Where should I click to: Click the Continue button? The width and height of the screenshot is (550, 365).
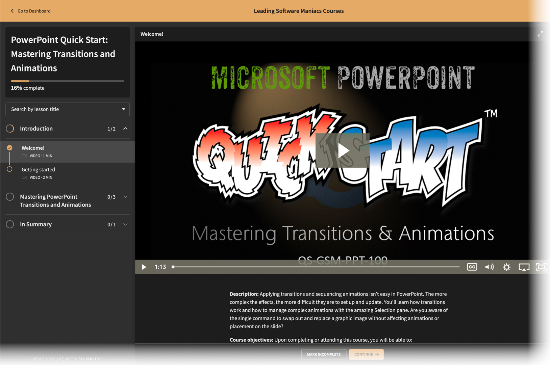click(366, 354)
